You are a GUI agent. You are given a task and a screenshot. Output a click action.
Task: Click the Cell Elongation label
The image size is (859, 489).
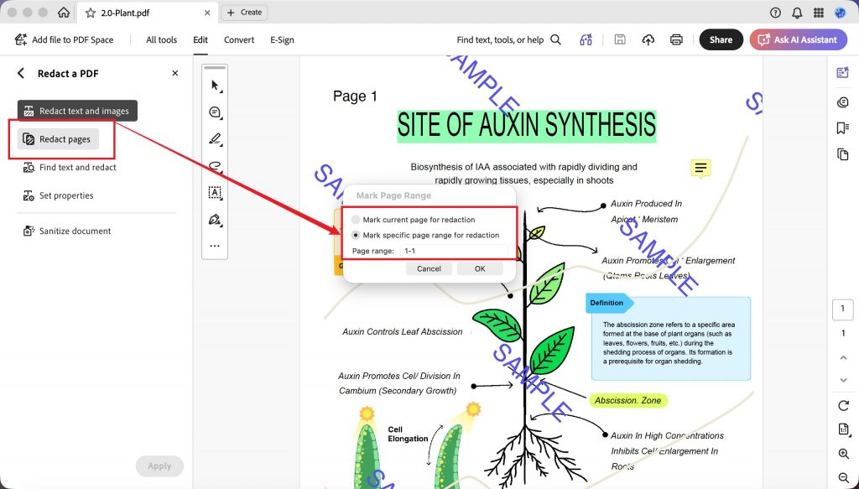click(x=409, y=434)
